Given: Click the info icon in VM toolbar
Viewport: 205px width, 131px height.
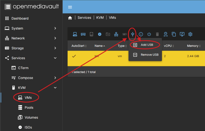Looking at the screenshot, I should (141, 34).
